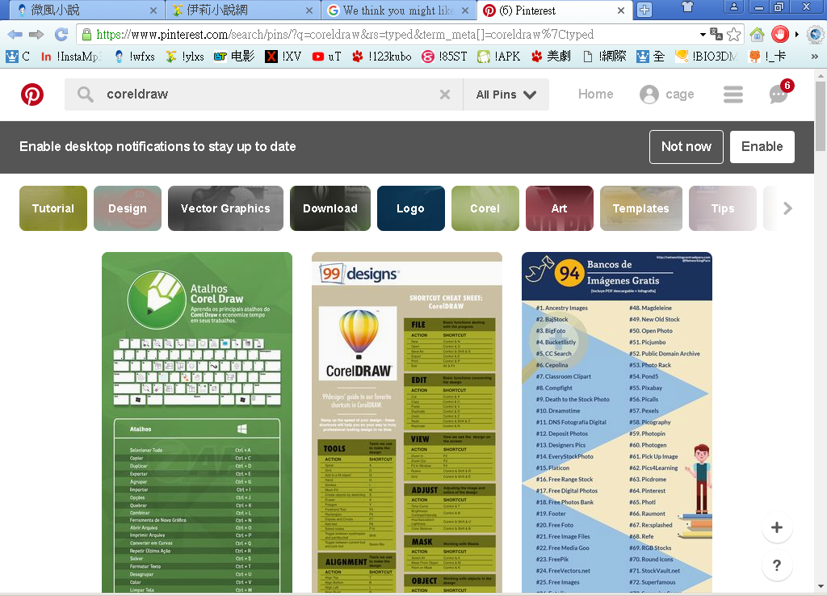Open the 电影 bookmark

tap(235, 57)
